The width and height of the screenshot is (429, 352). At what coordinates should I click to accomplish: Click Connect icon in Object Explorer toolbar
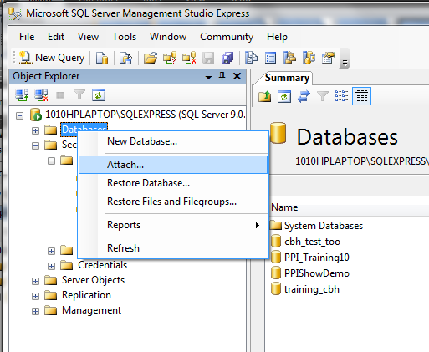point(22,95)
